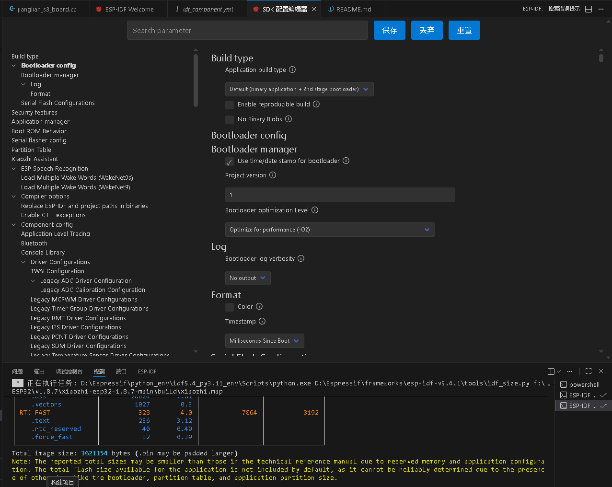Show info for Project version

pyautogui.click(x=273, y=175)
